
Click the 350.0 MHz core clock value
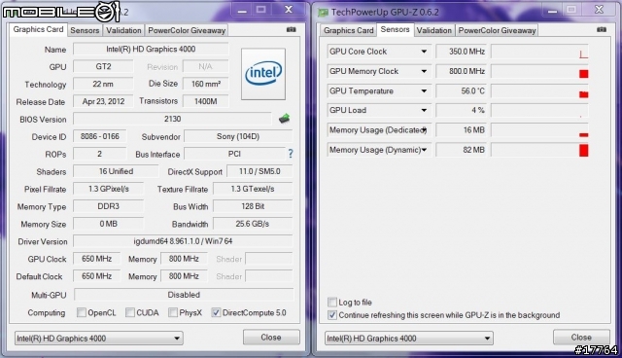(x=462, y=52)
